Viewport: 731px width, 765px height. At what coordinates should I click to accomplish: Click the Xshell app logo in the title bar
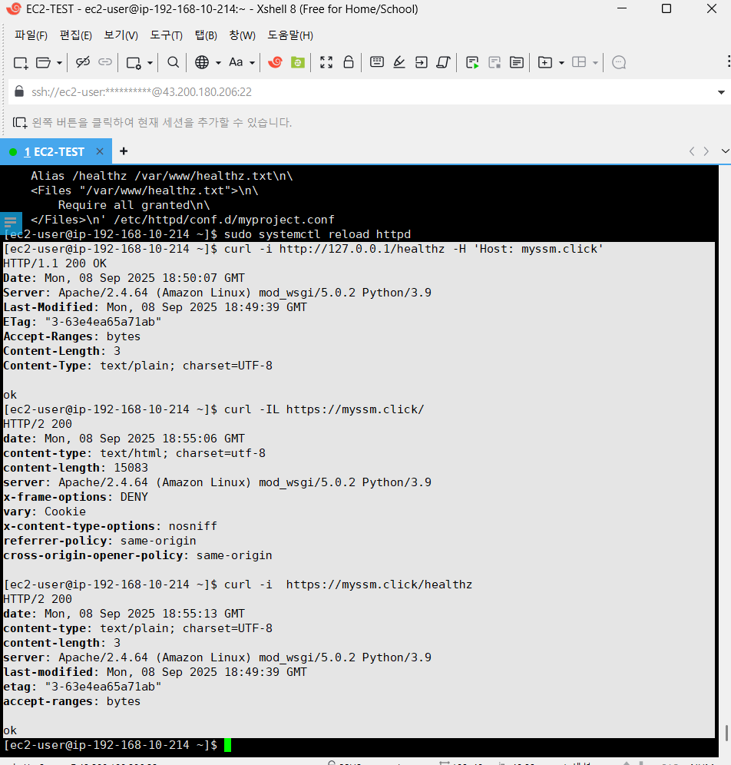[13, 8]
